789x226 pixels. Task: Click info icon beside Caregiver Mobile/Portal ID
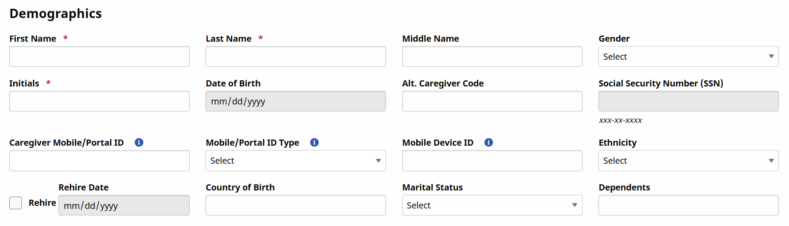[139, 142]
